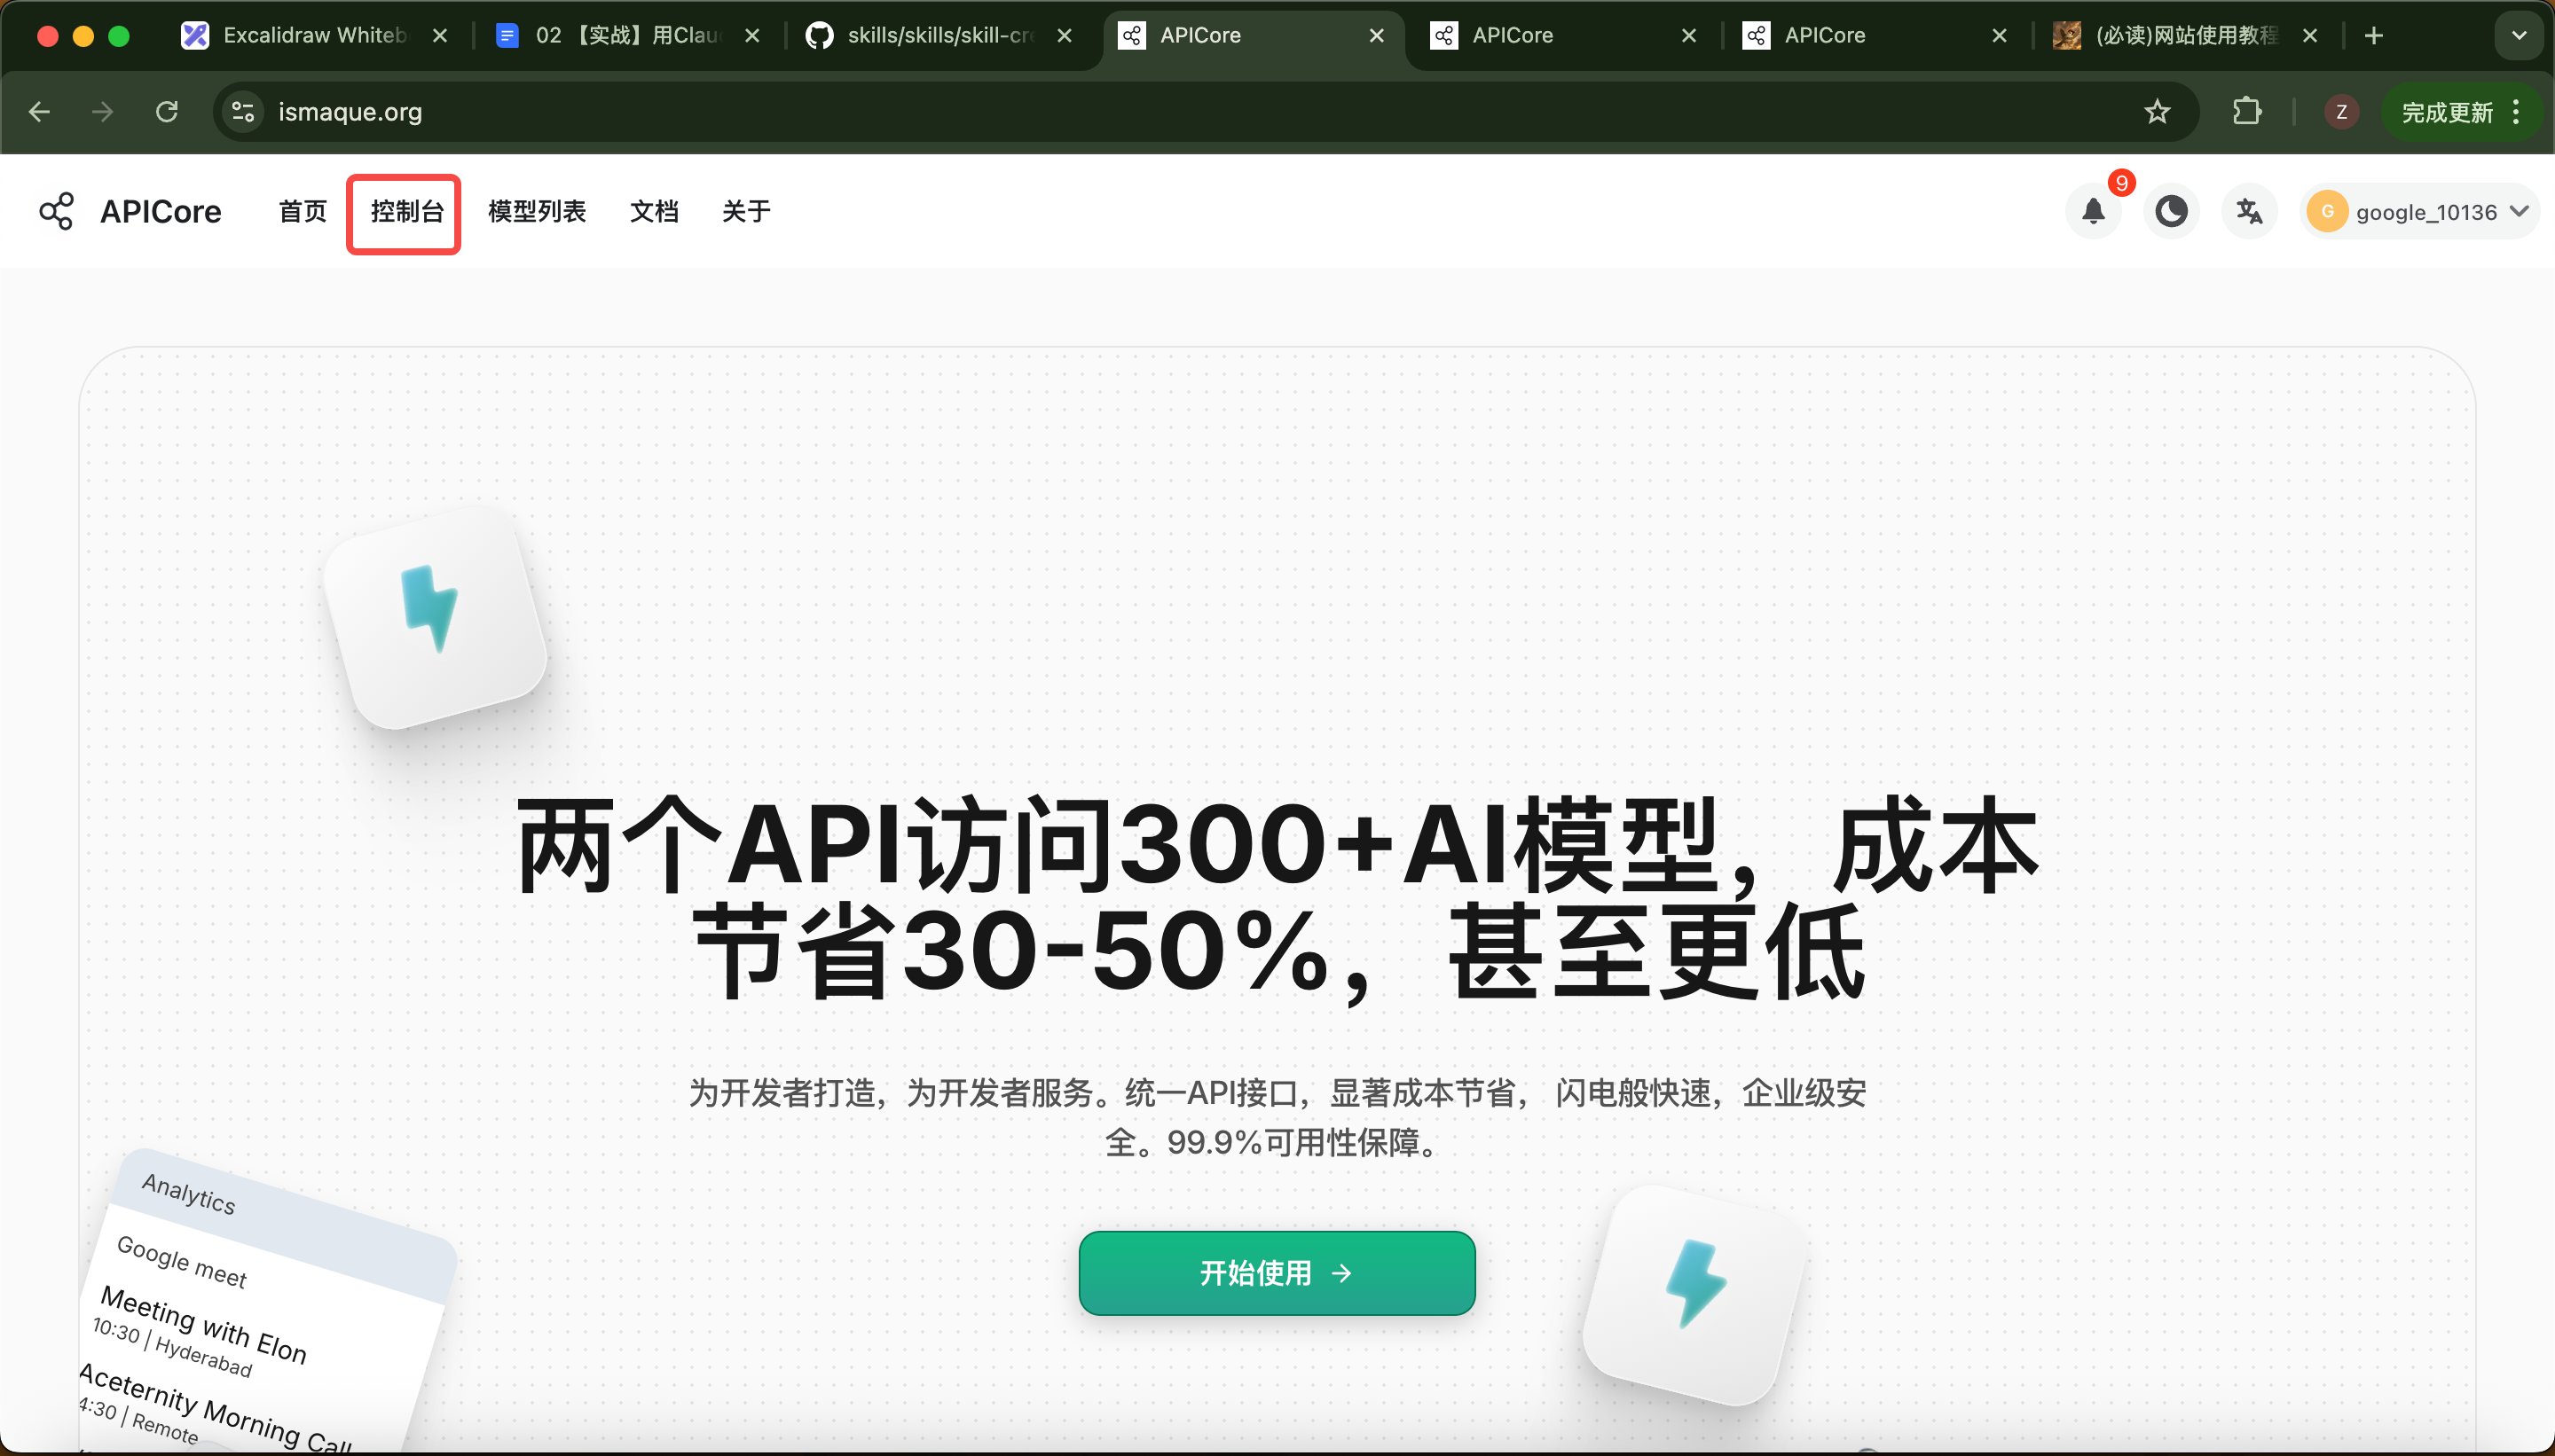
Task: Open the Z browser profile avatar
Action: [2341, 111]
